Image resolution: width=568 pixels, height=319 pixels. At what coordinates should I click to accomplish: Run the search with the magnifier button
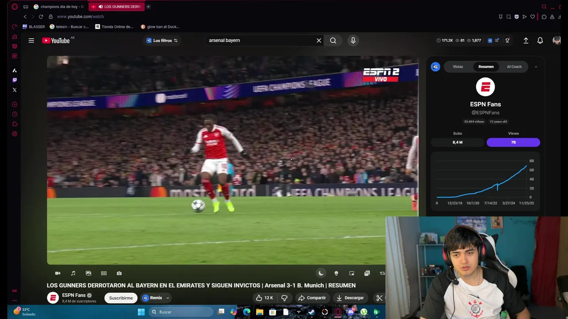(333, 40)
